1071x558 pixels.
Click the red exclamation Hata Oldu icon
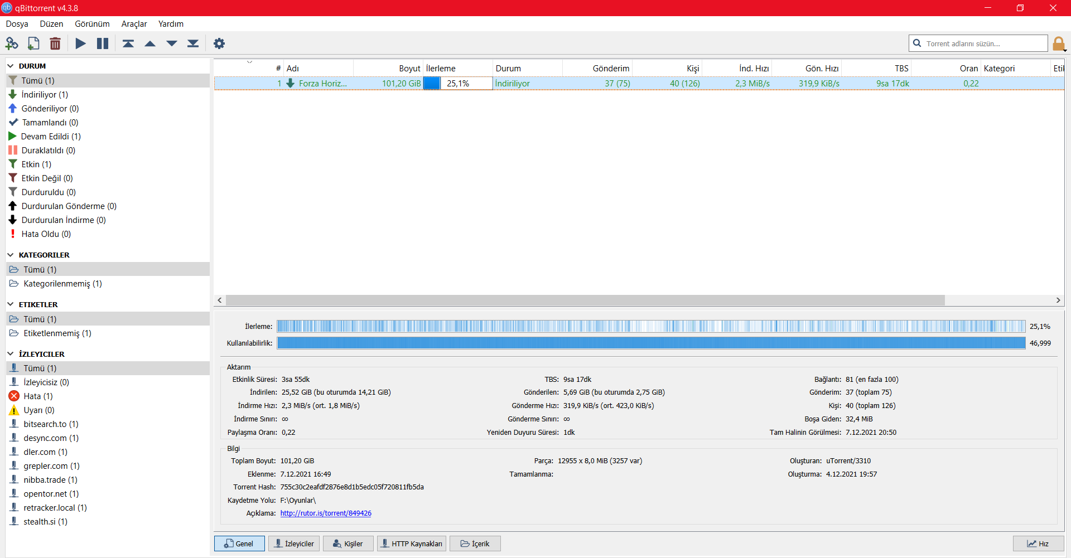tap(13, 234)
